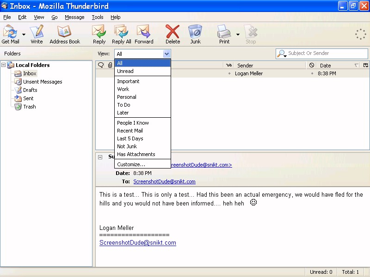This screenshot has height=277, width=370.
Task: Open the Trash folder
Action: (x=29, y=107)
